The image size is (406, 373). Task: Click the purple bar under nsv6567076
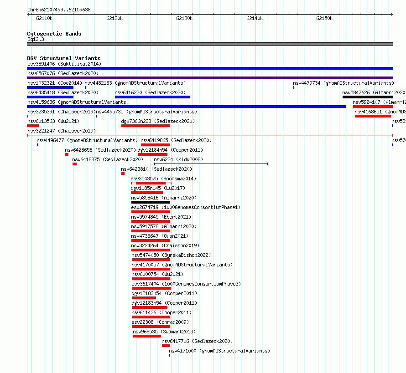[210, 78]
